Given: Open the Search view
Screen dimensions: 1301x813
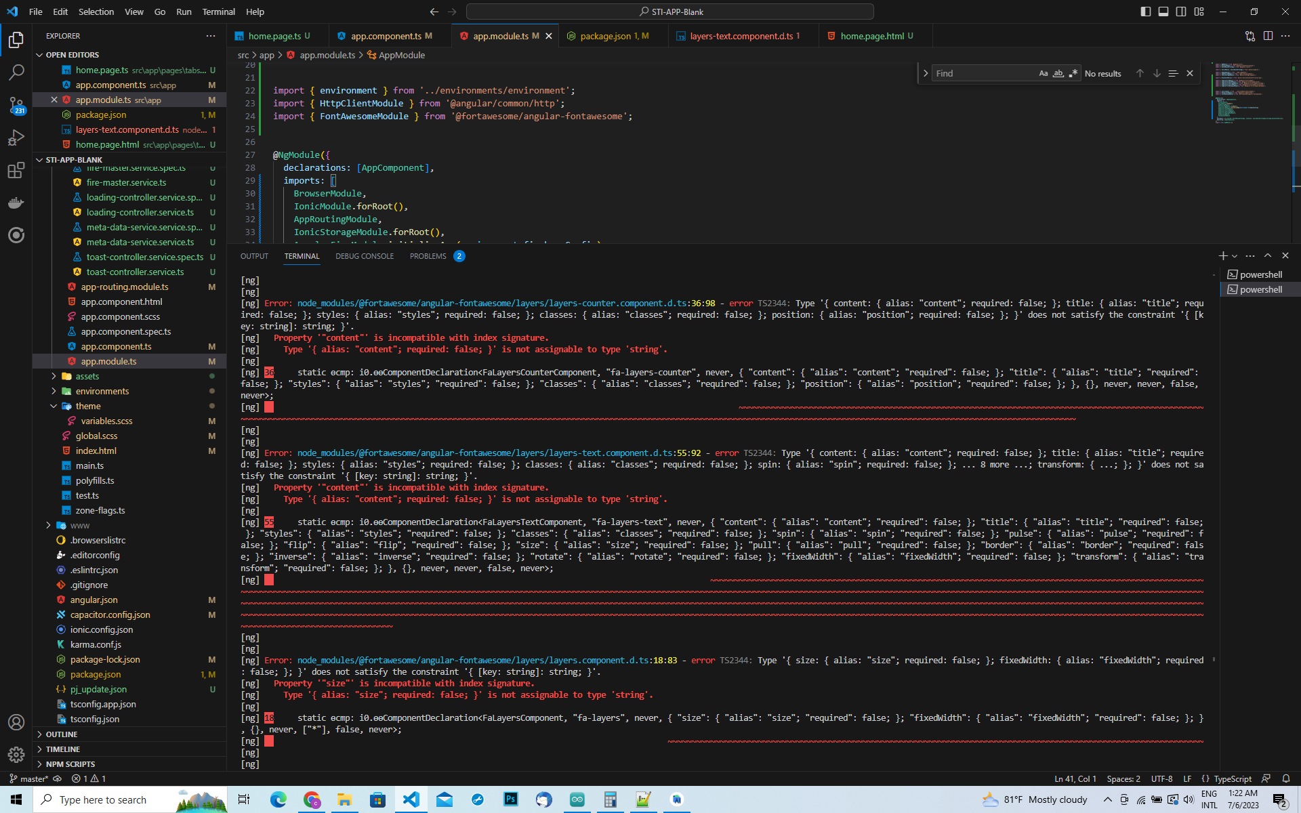Looking at the screenshot, I should click(x=16, y=72).
